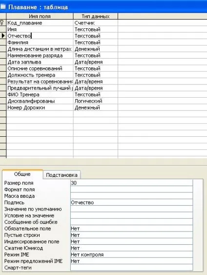Open Дата/время type for Результат row

click(96, 82)
